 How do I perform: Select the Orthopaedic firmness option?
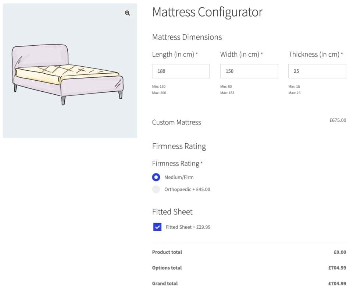pyautogui.click(x=156, y=189)
